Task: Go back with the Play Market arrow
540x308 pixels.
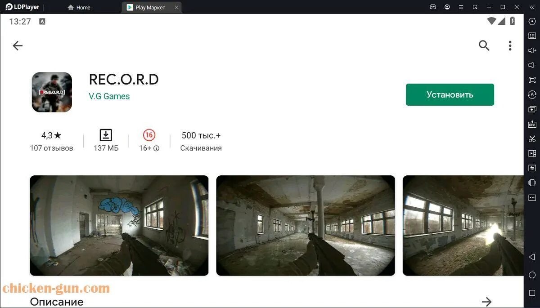Action: coord(18,45)
